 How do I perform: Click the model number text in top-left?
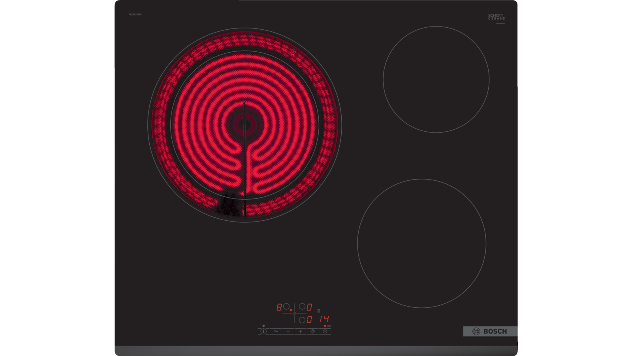tap(135, 14)
